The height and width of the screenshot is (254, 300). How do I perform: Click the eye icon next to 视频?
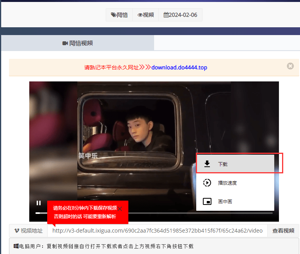point(140,15)
